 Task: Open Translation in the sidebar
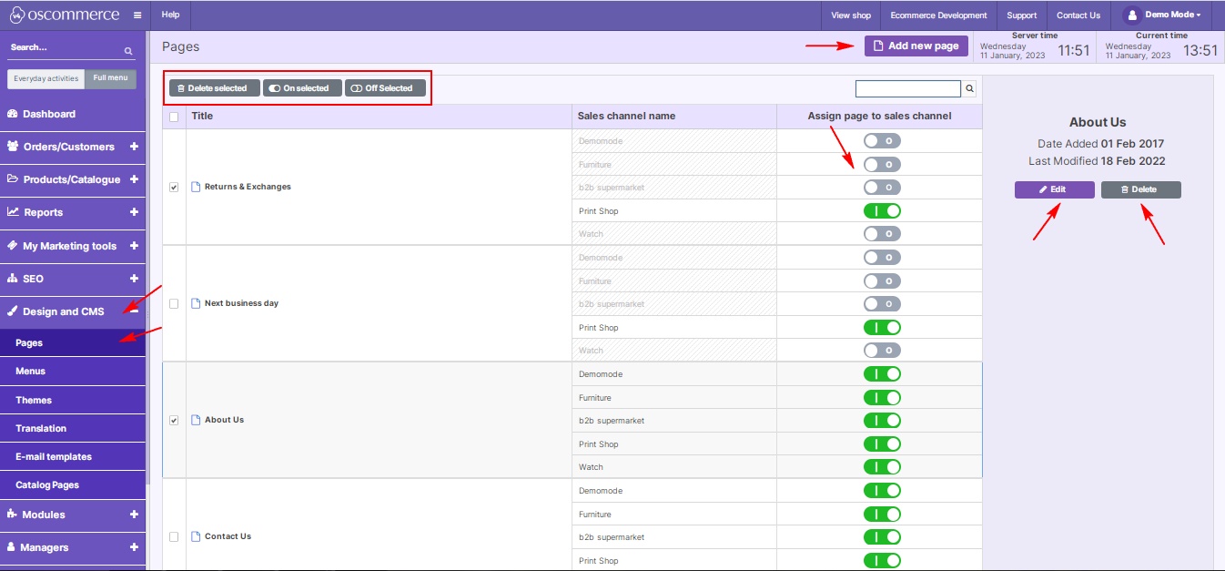pos(73,428)
